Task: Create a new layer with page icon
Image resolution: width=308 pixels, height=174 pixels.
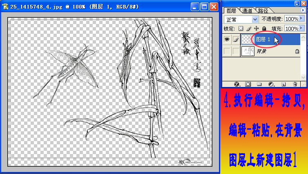Action: [x=283, y=84]
